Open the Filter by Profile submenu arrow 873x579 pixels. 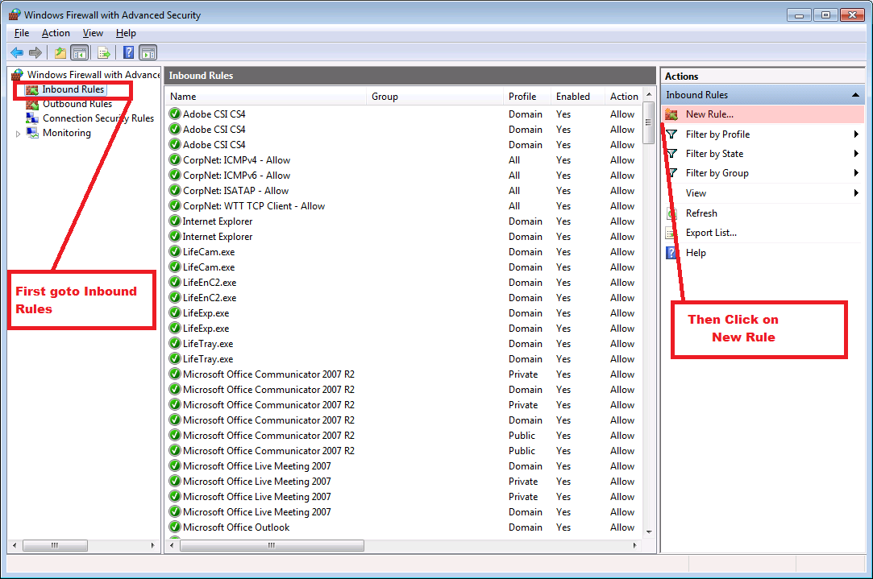click(x=856, y=134)
